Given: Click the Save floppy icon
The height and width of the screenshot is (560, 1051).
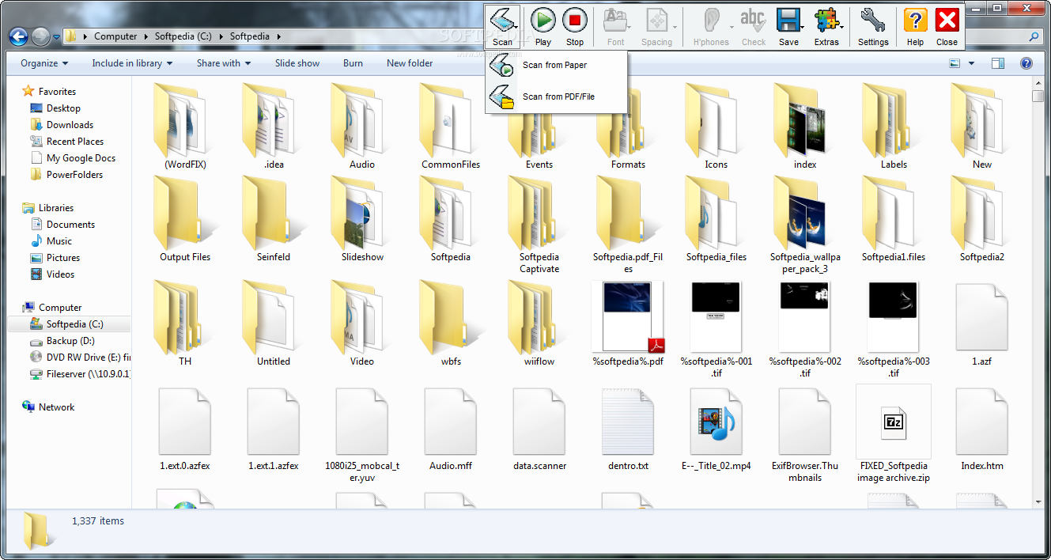Looking at the screenshot, I should 788,26.
